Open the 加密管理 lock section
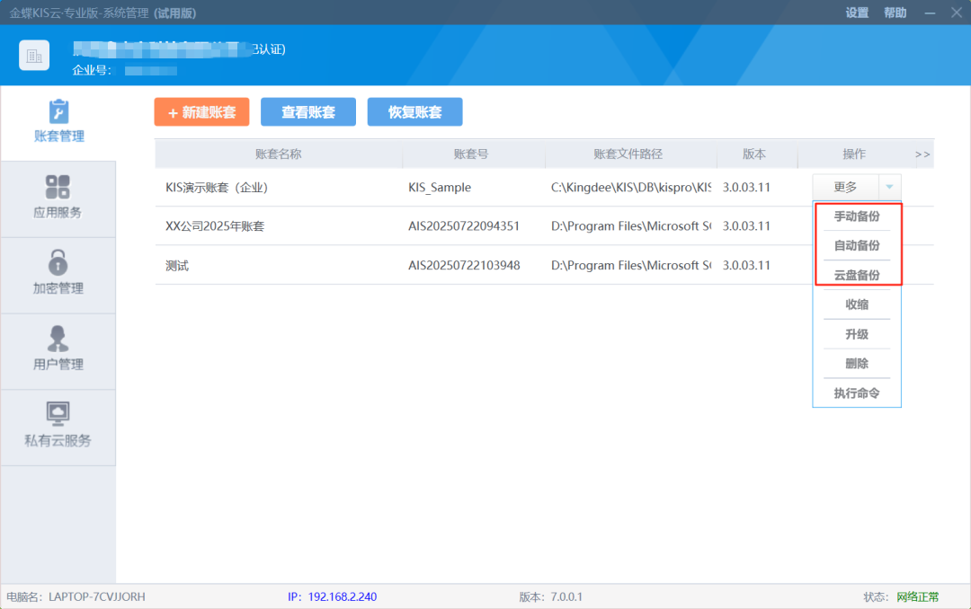The height and width of the screenshot is (609, 971). [x=58, y=274]
